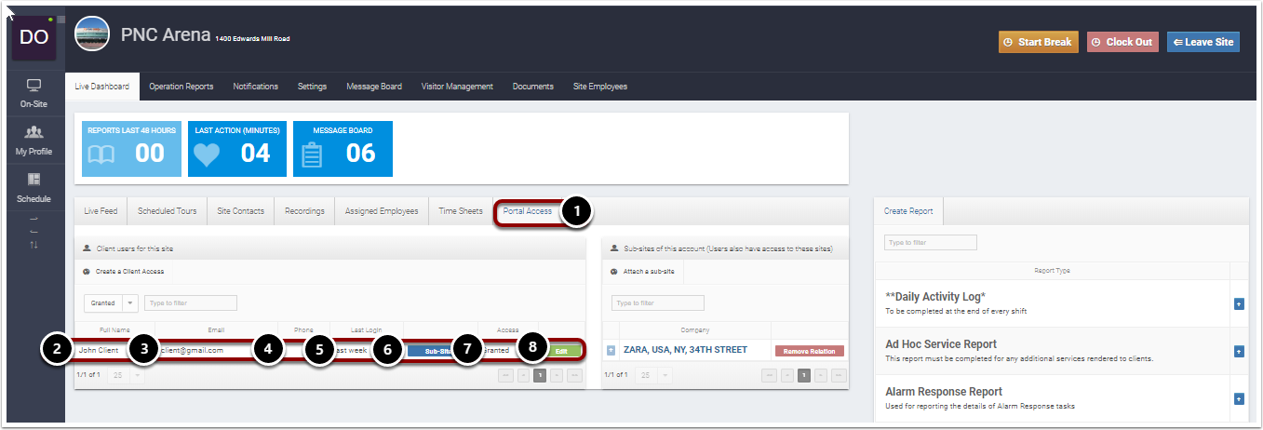The image size is (1263, 430).
Task: Expand the ZARA sub-site row plus icon
Action: [611, 350]
